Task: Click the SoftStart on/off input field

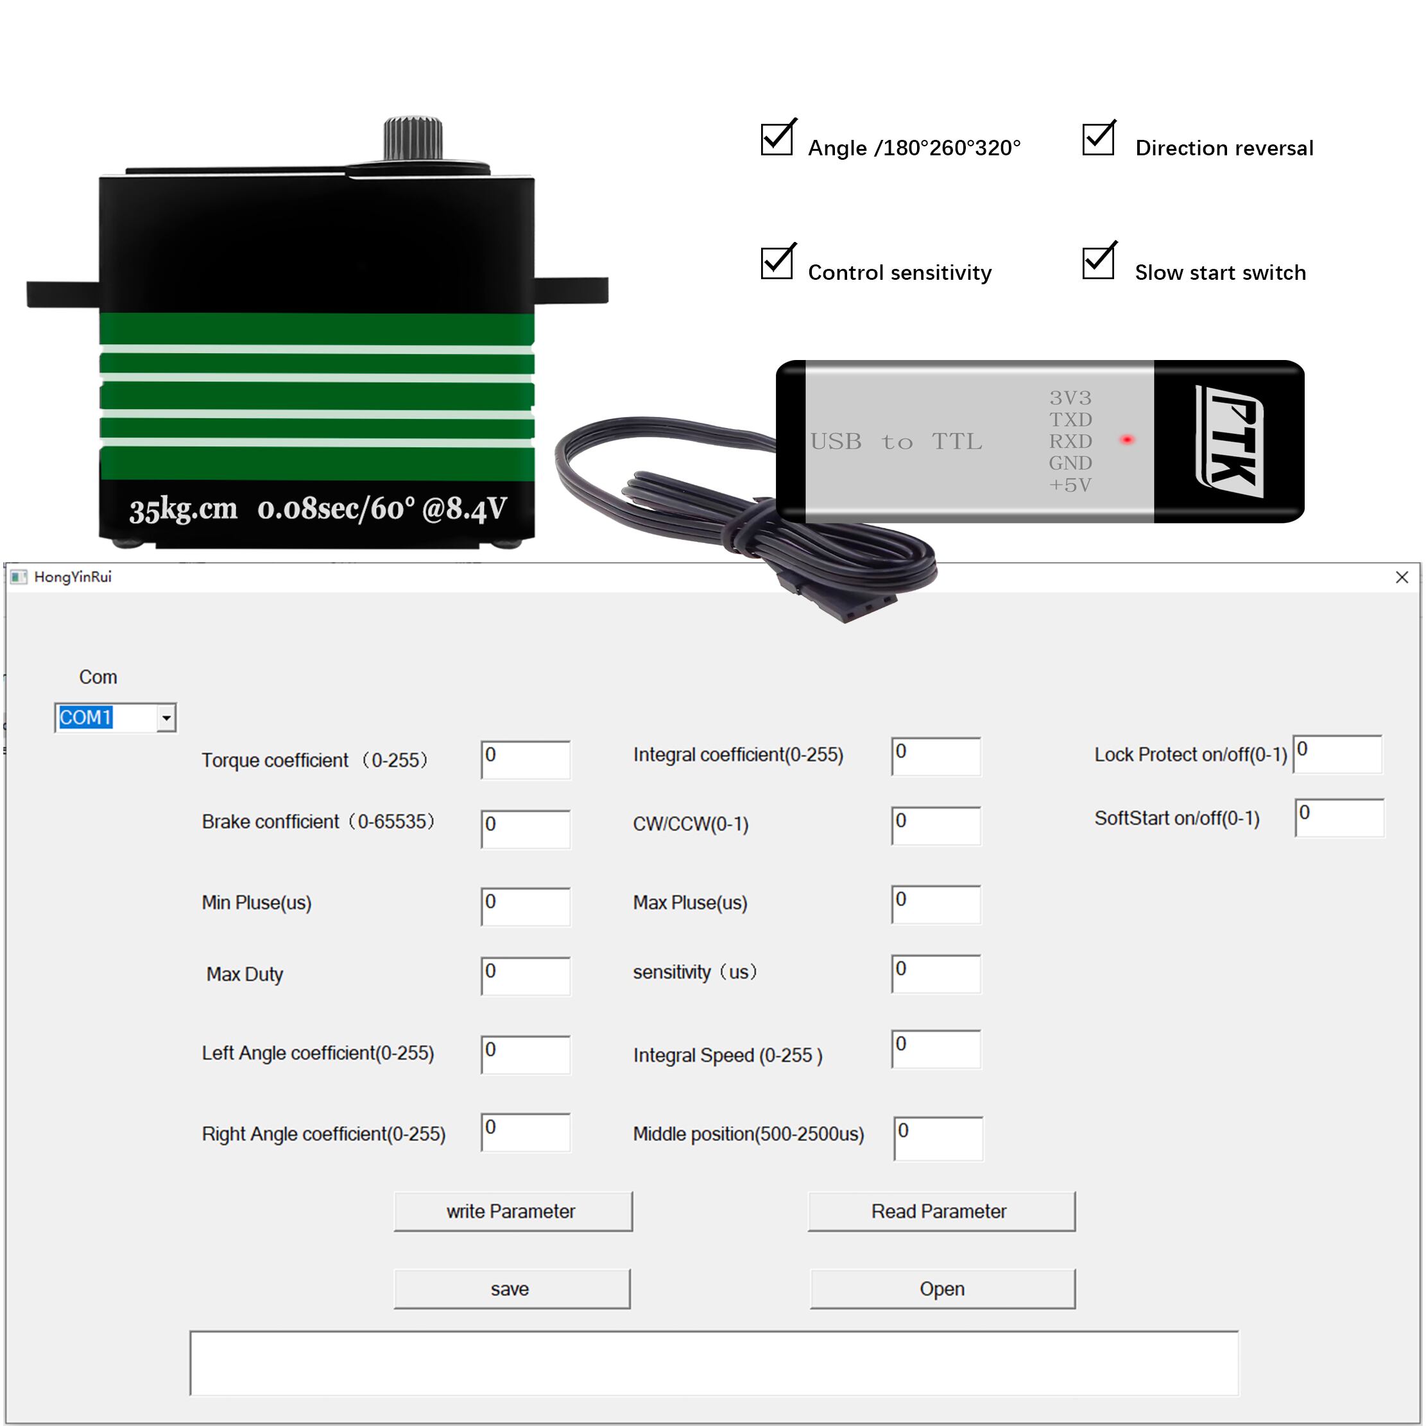Action: coord(1339,817)
